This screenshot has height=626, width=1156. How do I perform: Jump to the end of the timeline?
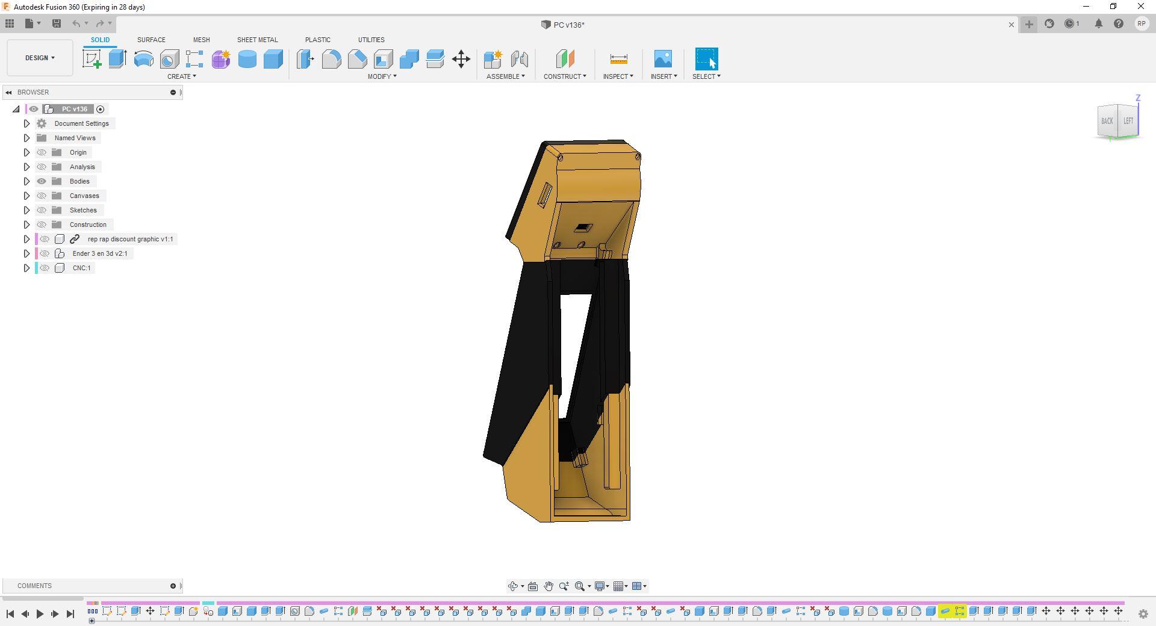pos(70,614)
